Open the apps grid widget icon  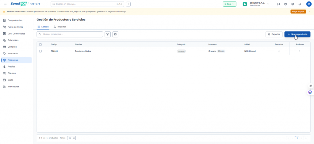(x=311, y=86)
